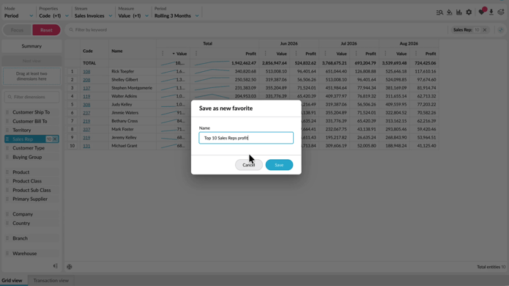
Task: Open column menu dots for Total Value
Action: [163, 54]
